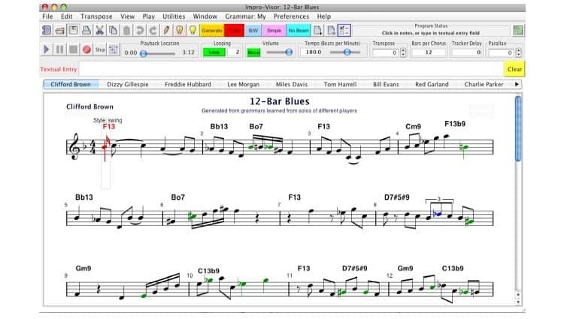Toggle the B/W coloration button
The image size is (564, 319).
pos(253,31)
